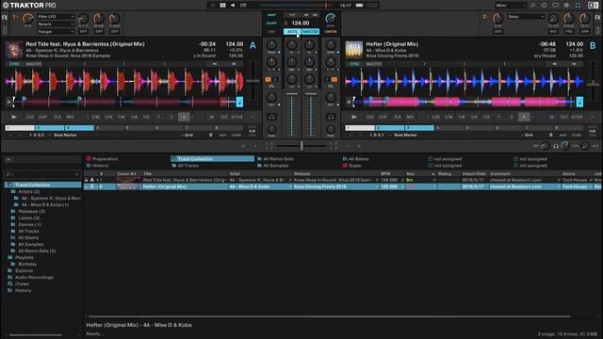
Task: Click the audio speaker indicator in header
Action: (233, 6)
